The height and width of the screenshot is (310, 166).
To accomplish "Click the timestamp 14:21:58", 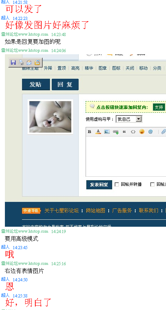I will [x=20, y=2].
